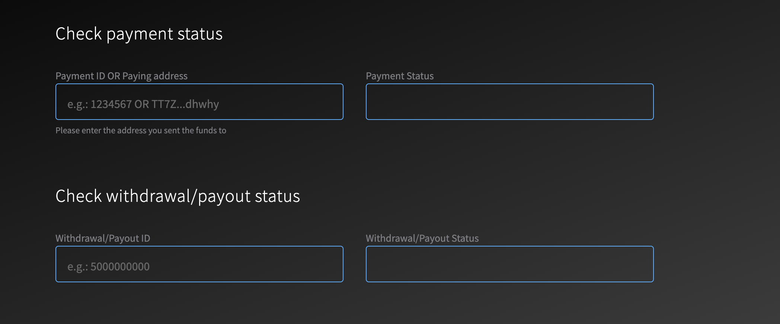Focus the Payment Status field
This screenshot has height=324, width=780.
[509, 102]
